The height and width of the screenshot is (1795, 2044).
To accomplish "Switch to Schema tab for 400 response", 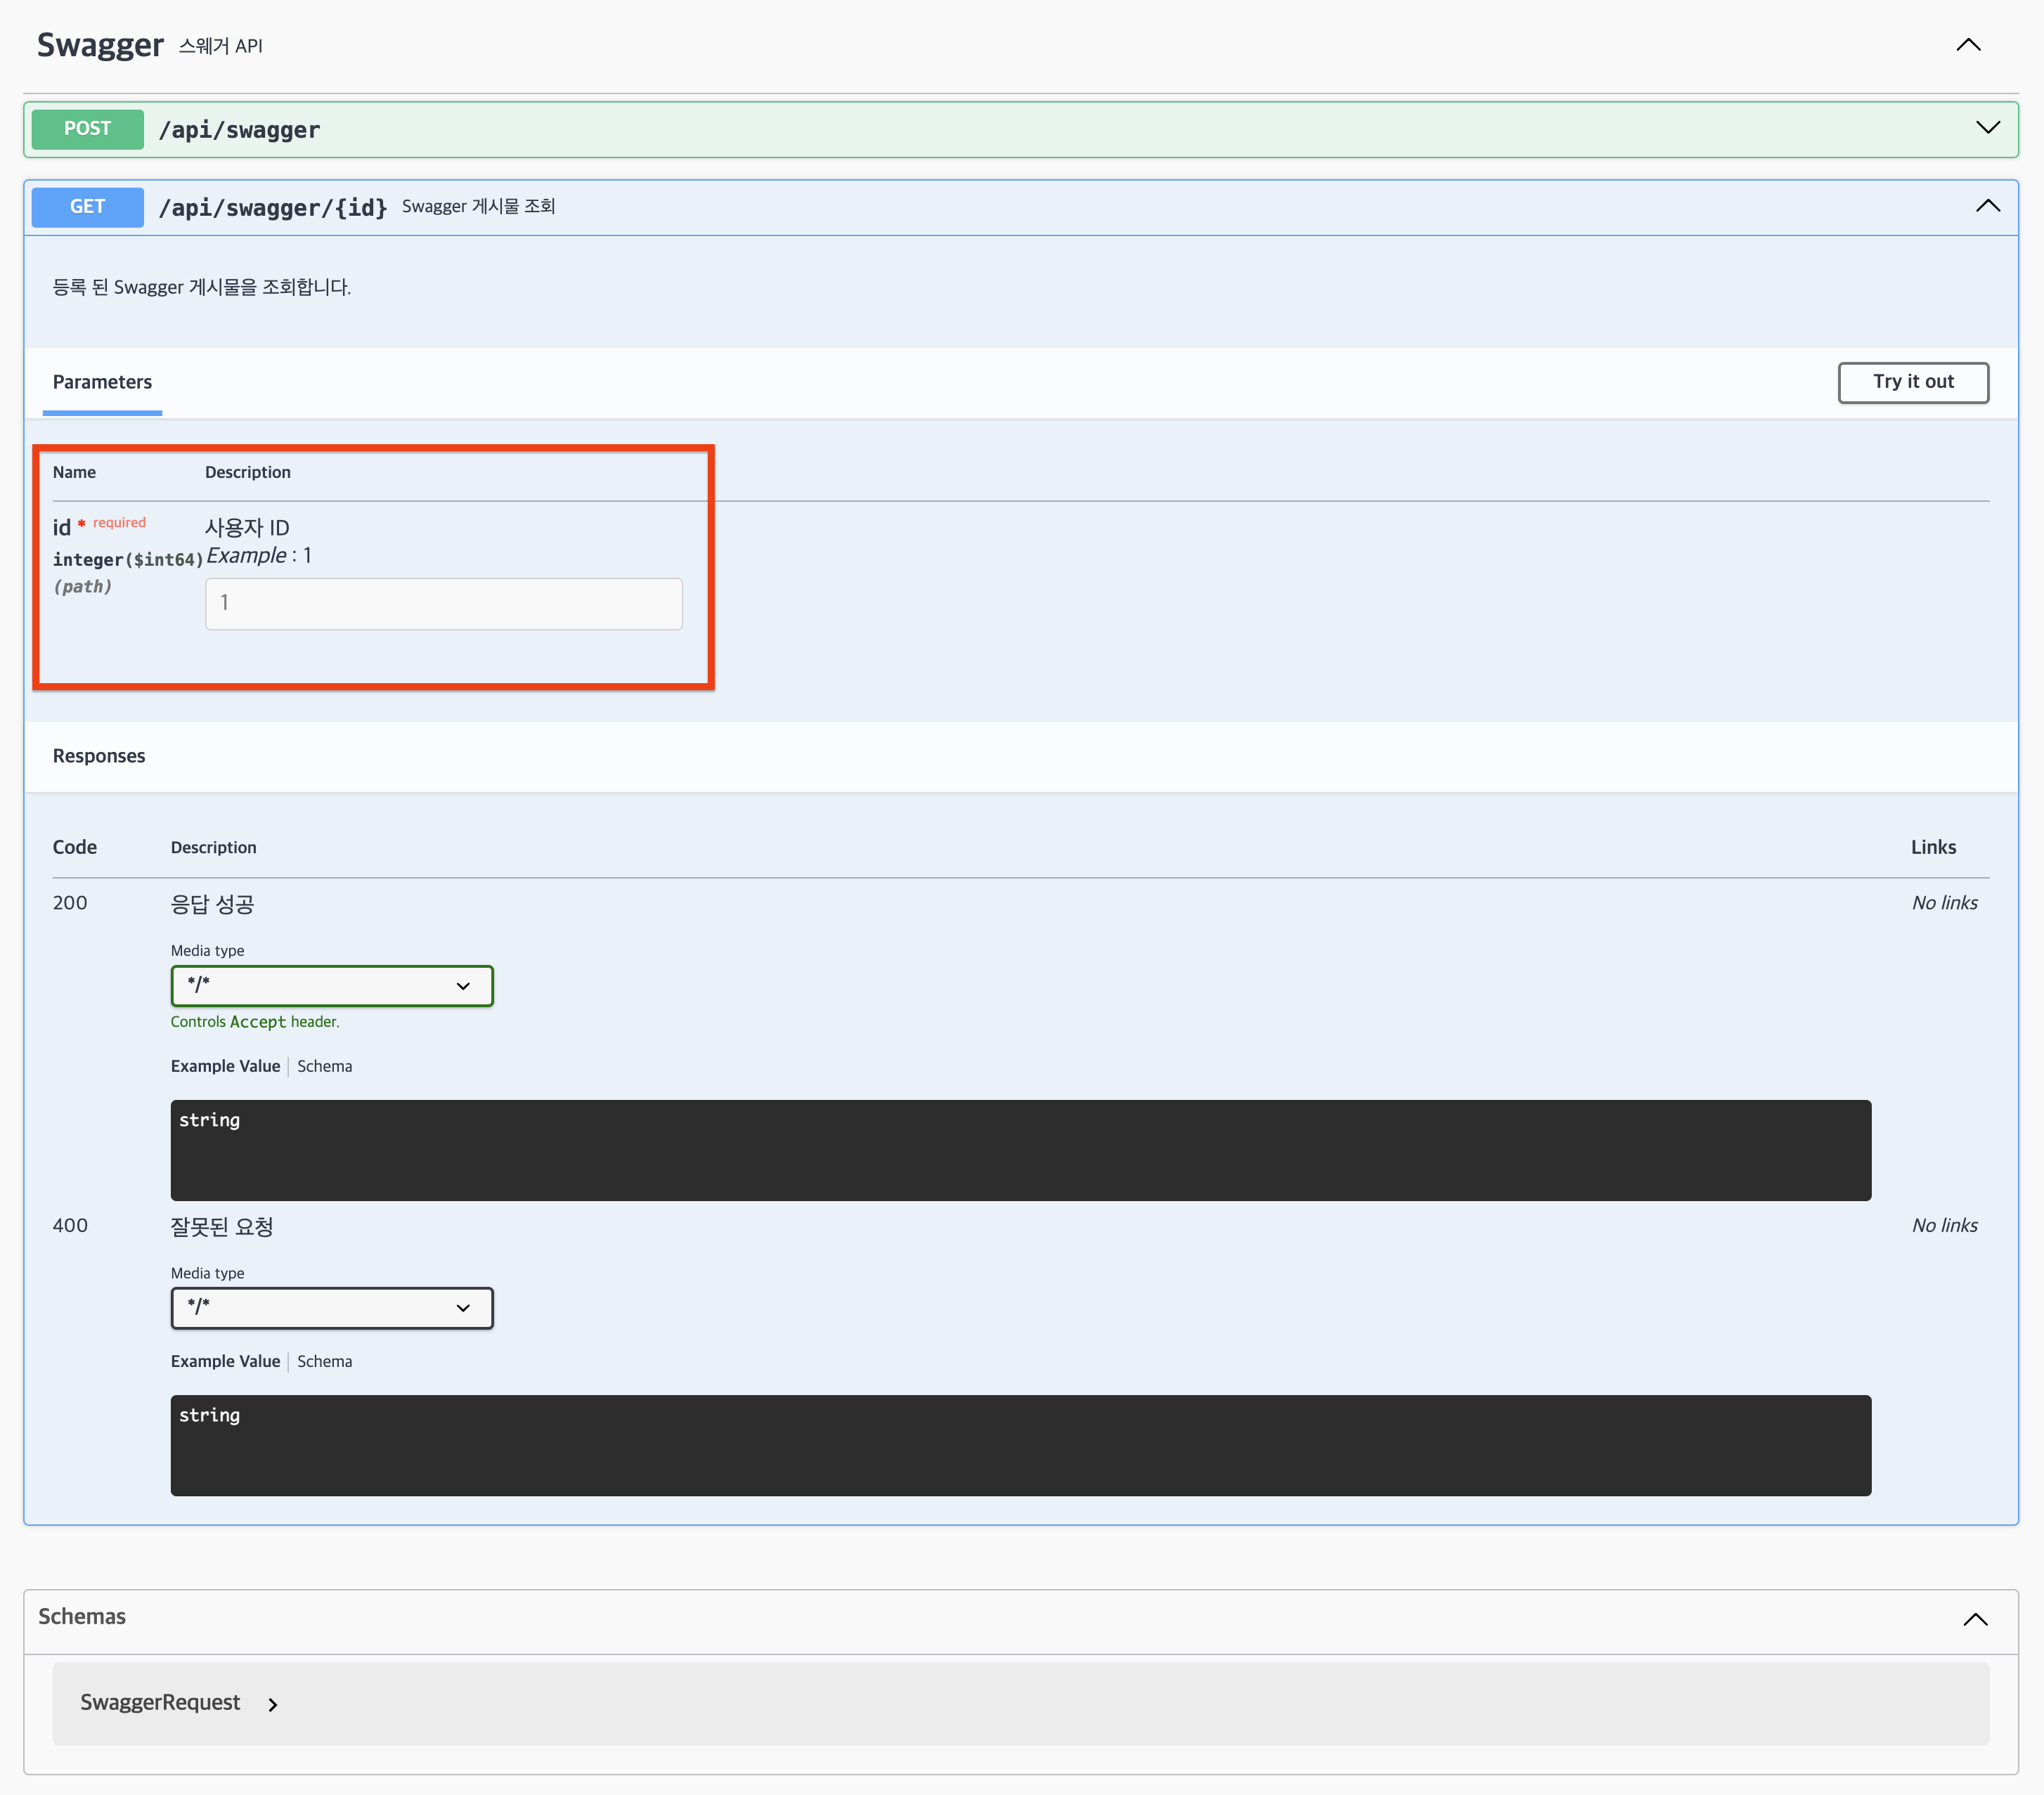I will [x=324, y=1361].
